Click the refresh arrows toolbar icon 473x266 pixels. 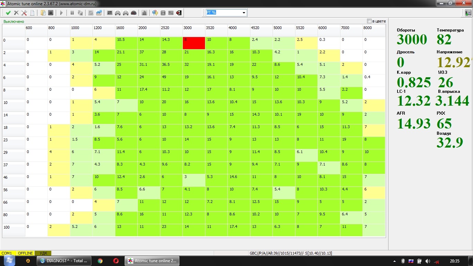(x=80, y=13)
